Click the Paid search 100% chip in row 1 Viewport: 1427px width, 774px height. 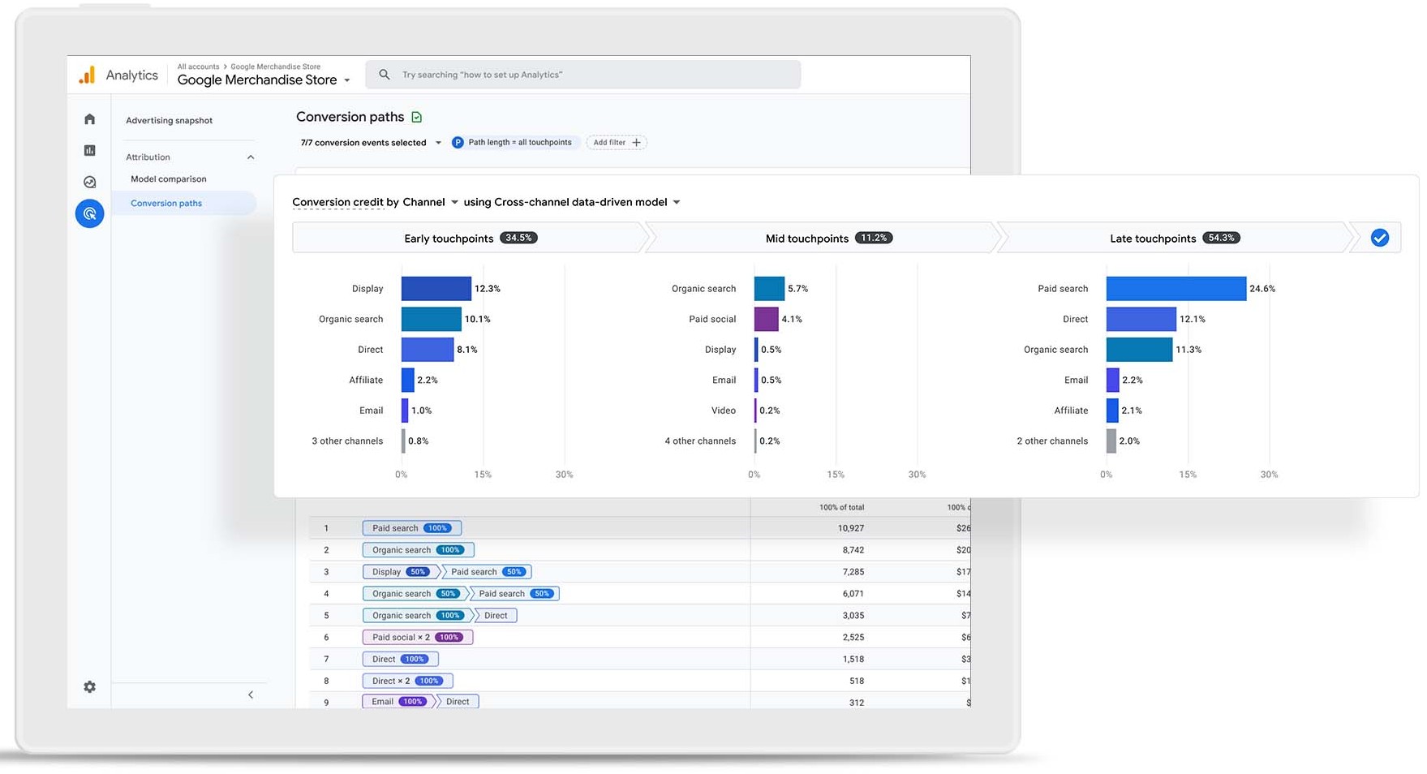pos(411,528)
